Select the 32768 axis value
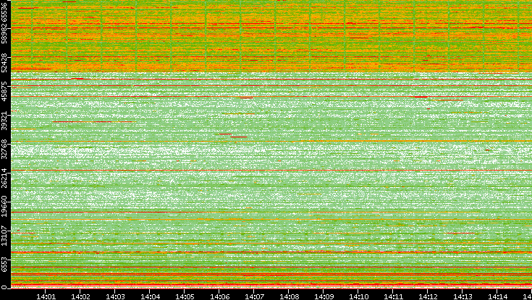The height and width of the screenshot is (300, 532). point(4,149)
